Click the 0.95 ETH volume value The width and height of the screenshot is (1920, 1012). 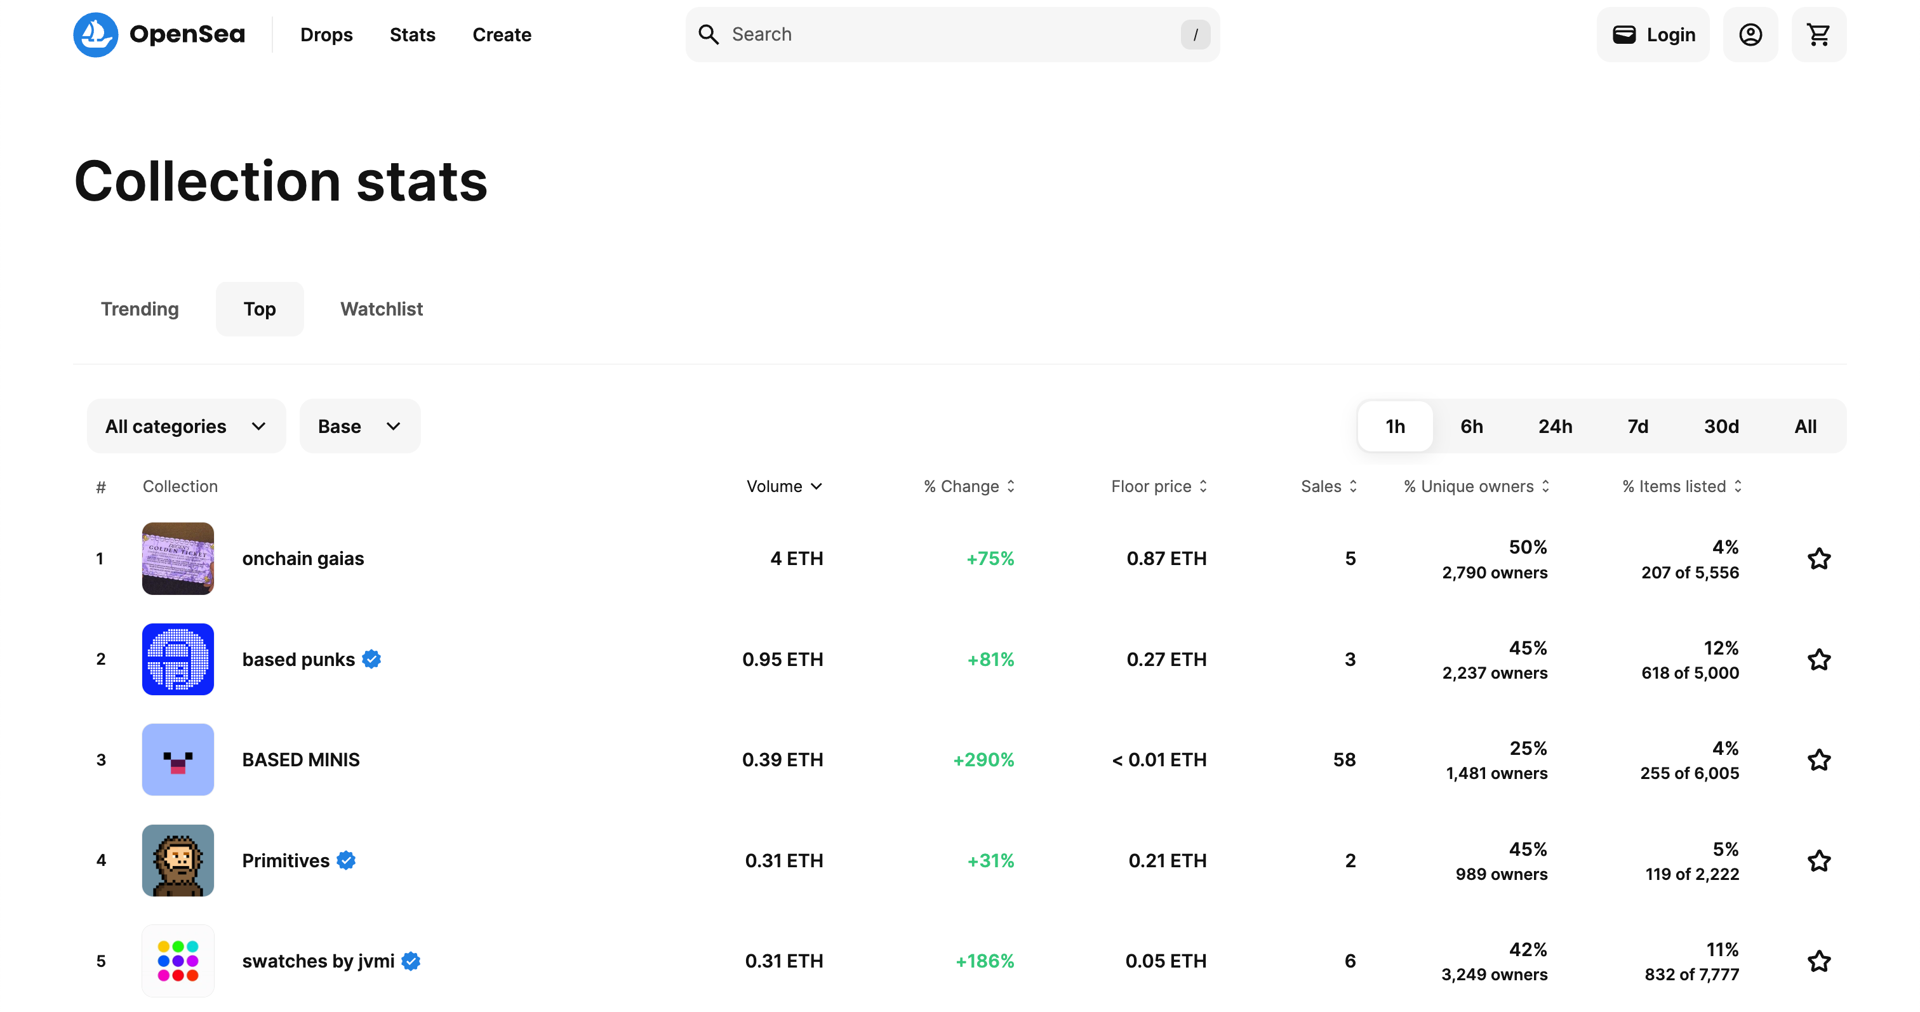[x=783, y=660]
